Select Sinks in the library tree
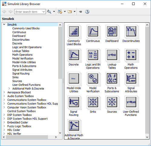Image resolution: width=151 pixels, height=146 pixels. pos(15,77)
